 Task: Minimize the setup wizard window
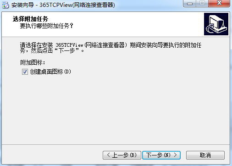pyautogui.click(x=190, y=3)
